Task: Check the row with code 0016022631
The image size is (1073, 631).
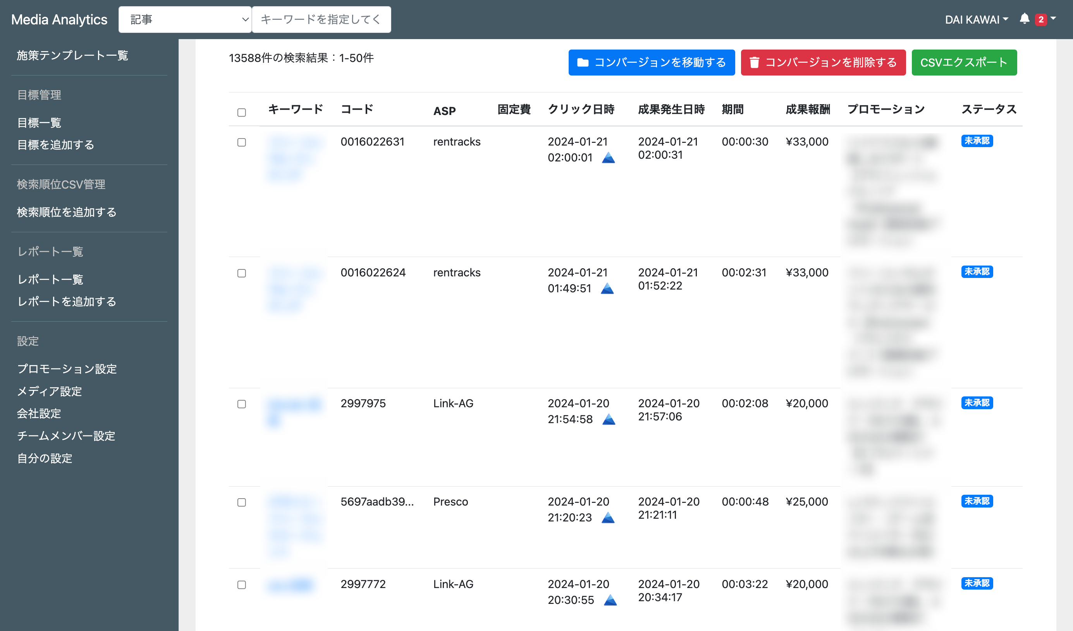Action: pyautogui.click(x=241, y=142)
